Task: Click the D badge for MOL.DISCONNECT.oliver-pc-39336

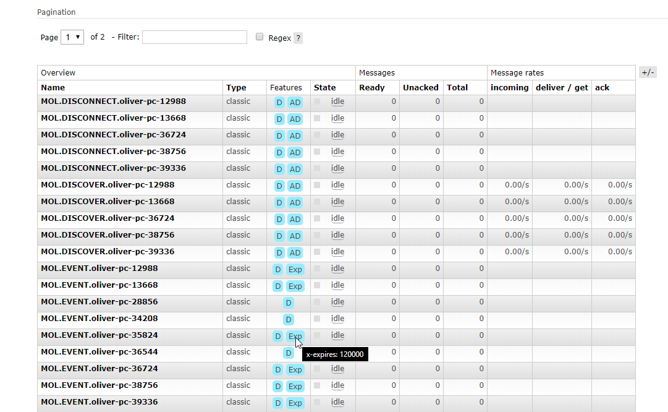Action: [x=279, y=169]
